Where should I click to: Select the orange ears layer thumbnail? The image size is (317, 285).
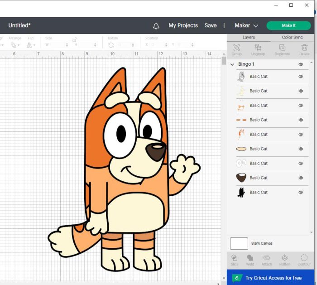click(x=241, y=134)
